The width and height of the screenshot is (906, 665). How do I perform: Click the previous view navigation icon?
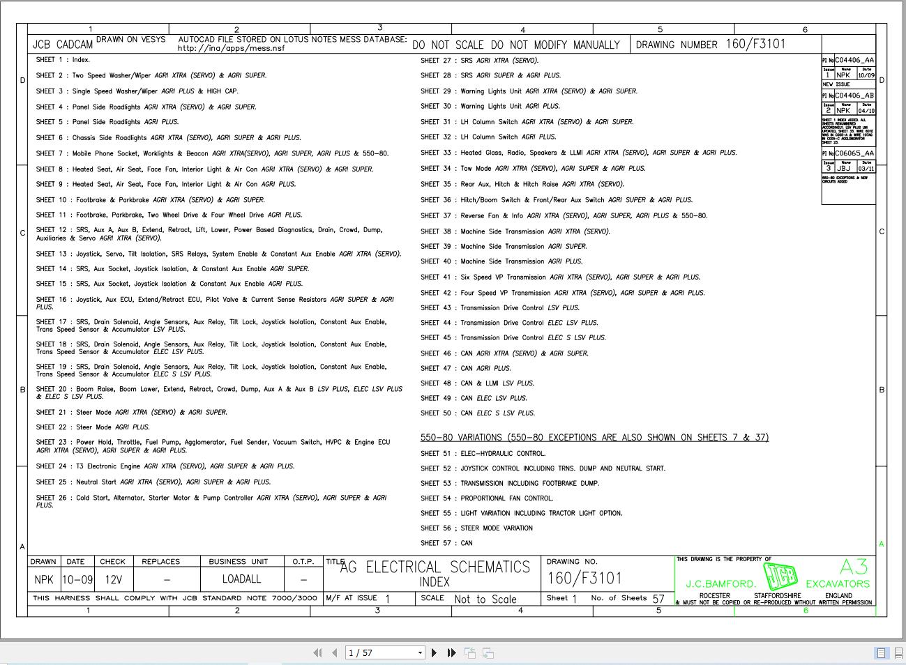pos(471,653)
